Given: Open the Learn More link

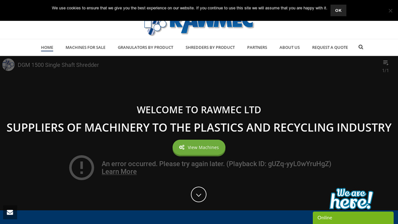Looking at the screenshot, I should point(119,172).
